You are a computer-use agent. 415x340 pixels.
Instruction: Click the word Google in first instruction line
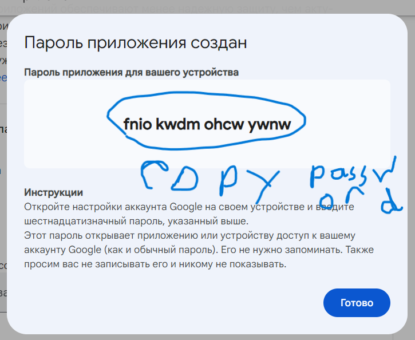pyautogui.click(x=186, y=207)
